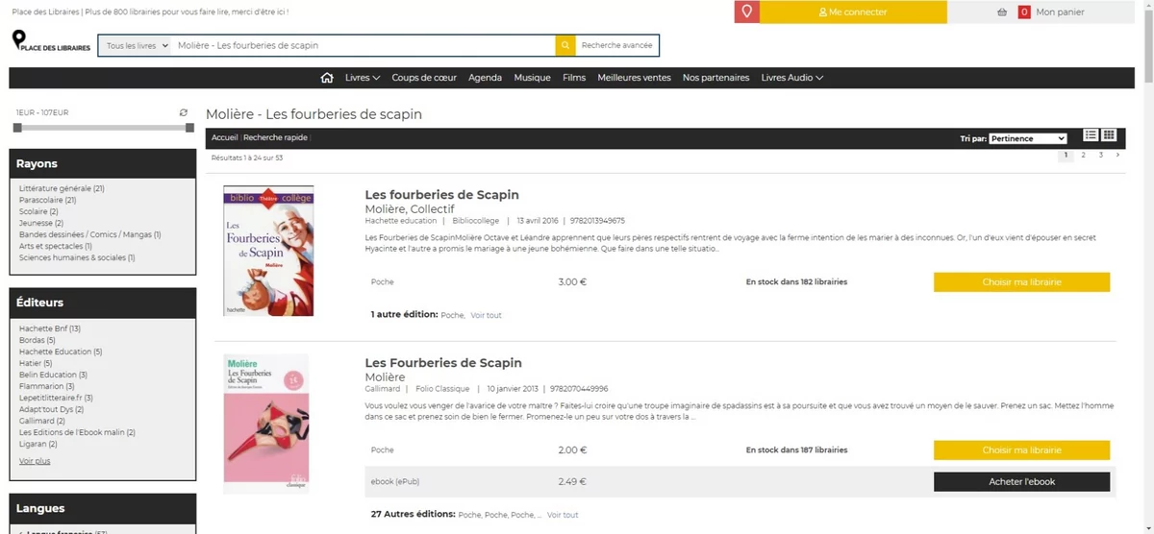Open Meilleures ventes menu item
Image resolution: width=1154 pixels, height=534 pixels.
[634, 78]
